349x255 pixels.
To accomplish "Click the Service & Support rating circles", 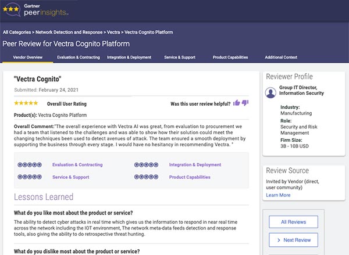I will pos(30,177).
